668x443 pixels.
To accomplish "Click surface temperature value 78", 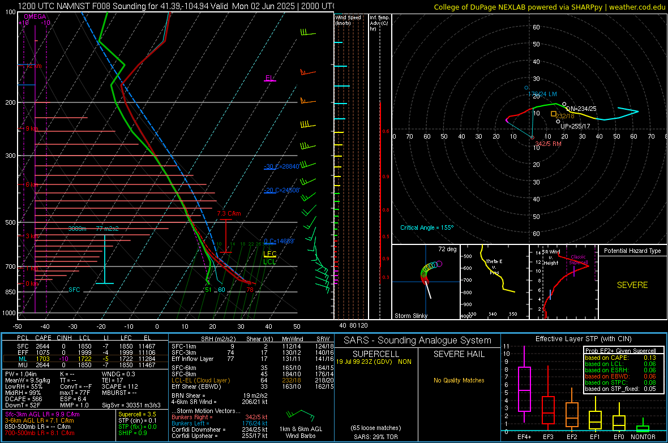I will tap(250, 290).
